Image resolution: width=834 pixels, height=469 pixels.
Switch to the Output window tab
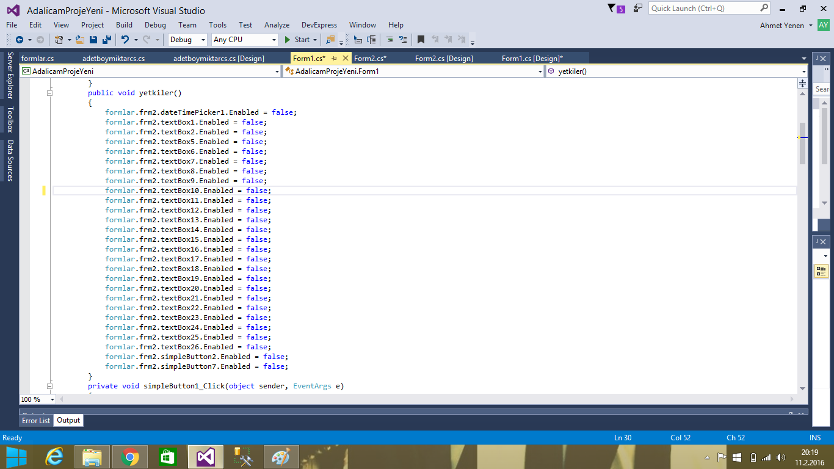[x=68, y=420]
